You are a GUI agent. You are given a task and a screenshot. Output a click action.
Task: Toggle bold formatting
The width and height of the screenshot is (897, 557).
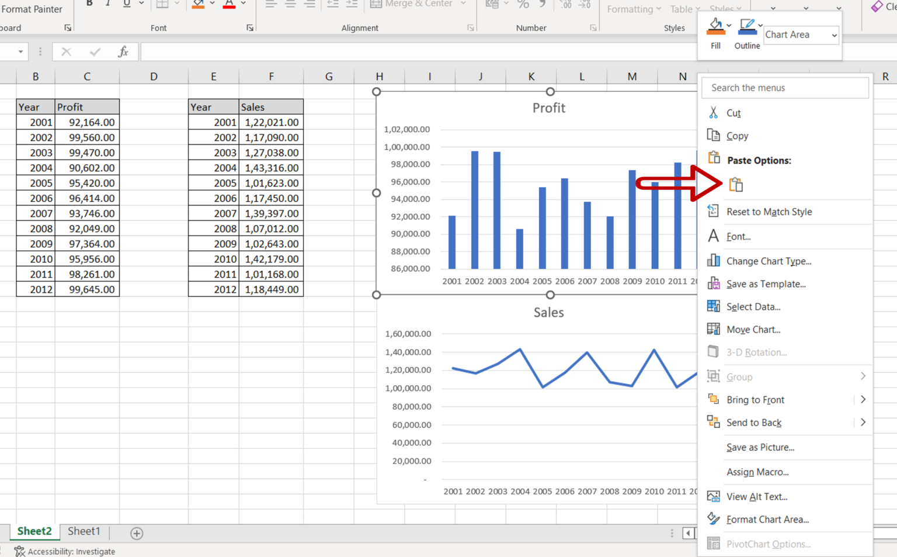pos(89,4)
